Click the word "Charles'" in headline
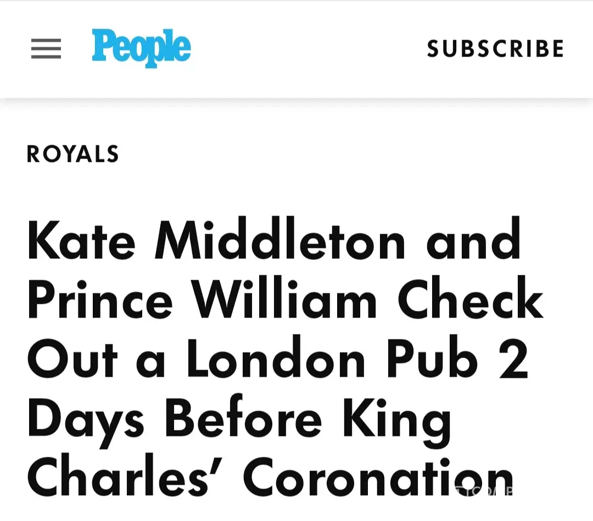The width and height of the screenshot is (593, 521). tap(128, 479)
